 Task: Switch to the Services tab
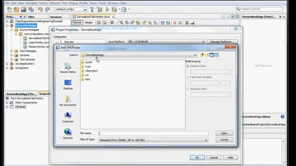56,17
